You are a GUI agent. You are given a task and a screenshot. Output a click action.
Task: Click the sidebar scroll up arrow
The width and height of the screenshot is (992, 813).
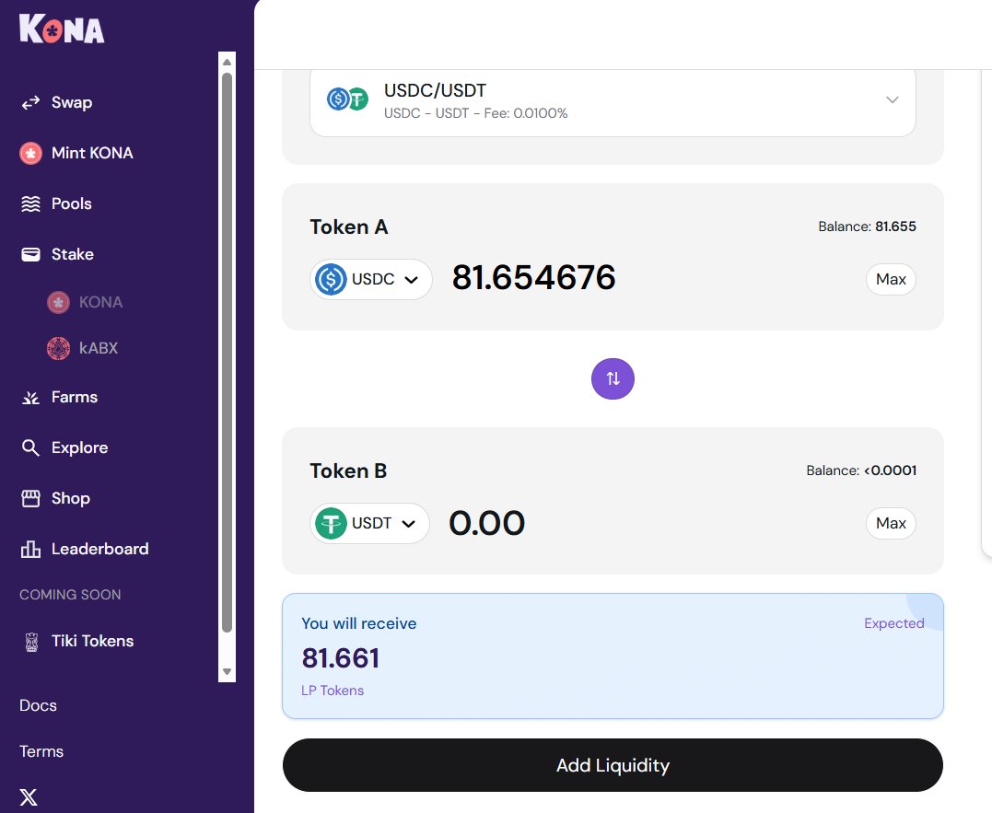228,62
